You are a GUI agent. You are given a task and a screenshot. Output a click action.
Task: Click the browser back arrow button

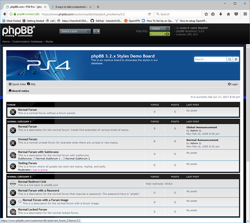[x=5, y=14]
